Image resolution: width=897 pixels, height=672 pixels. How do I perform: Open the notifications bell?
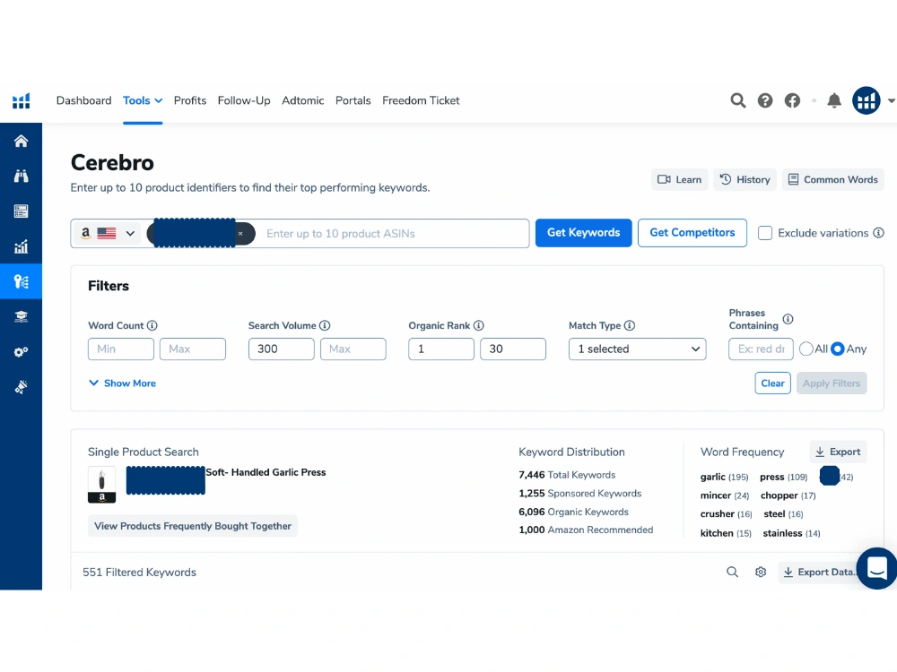(834, 100)
